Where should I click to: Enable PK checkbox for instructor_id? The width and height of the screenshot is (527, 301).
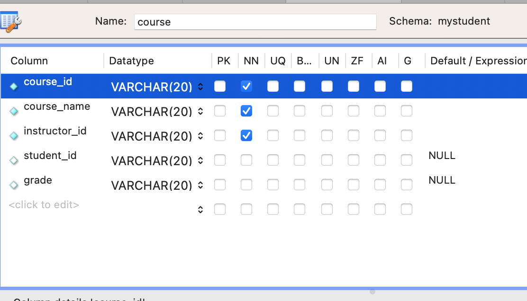(220, 135)
